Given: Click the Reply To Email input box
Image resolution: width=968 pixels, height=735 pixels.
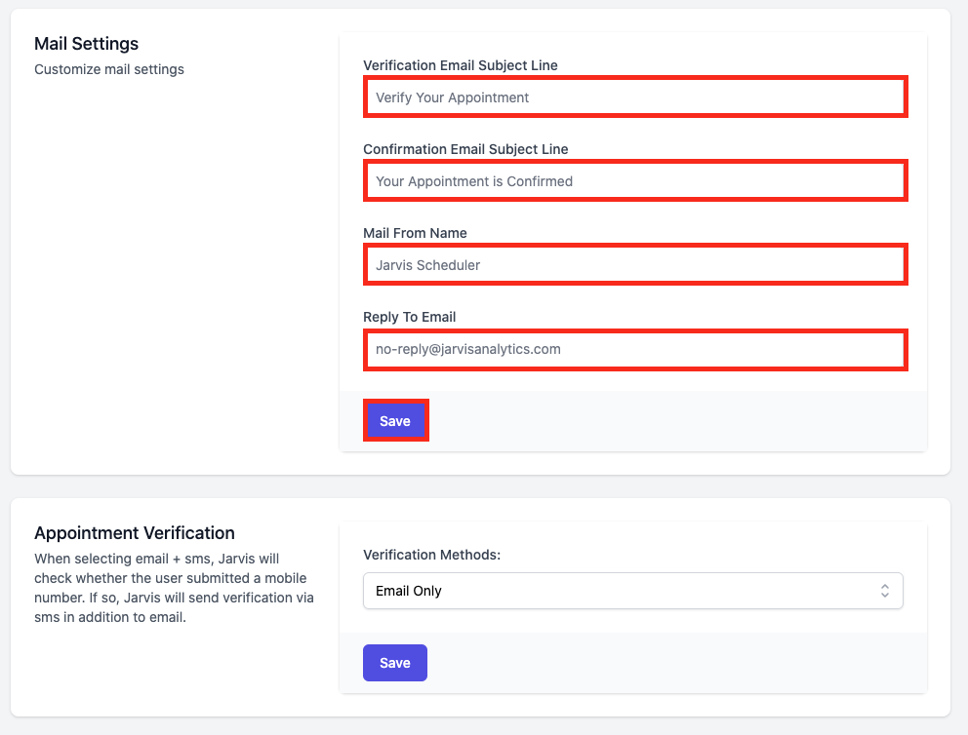Looking at the screenshot, I should point(635,350).
